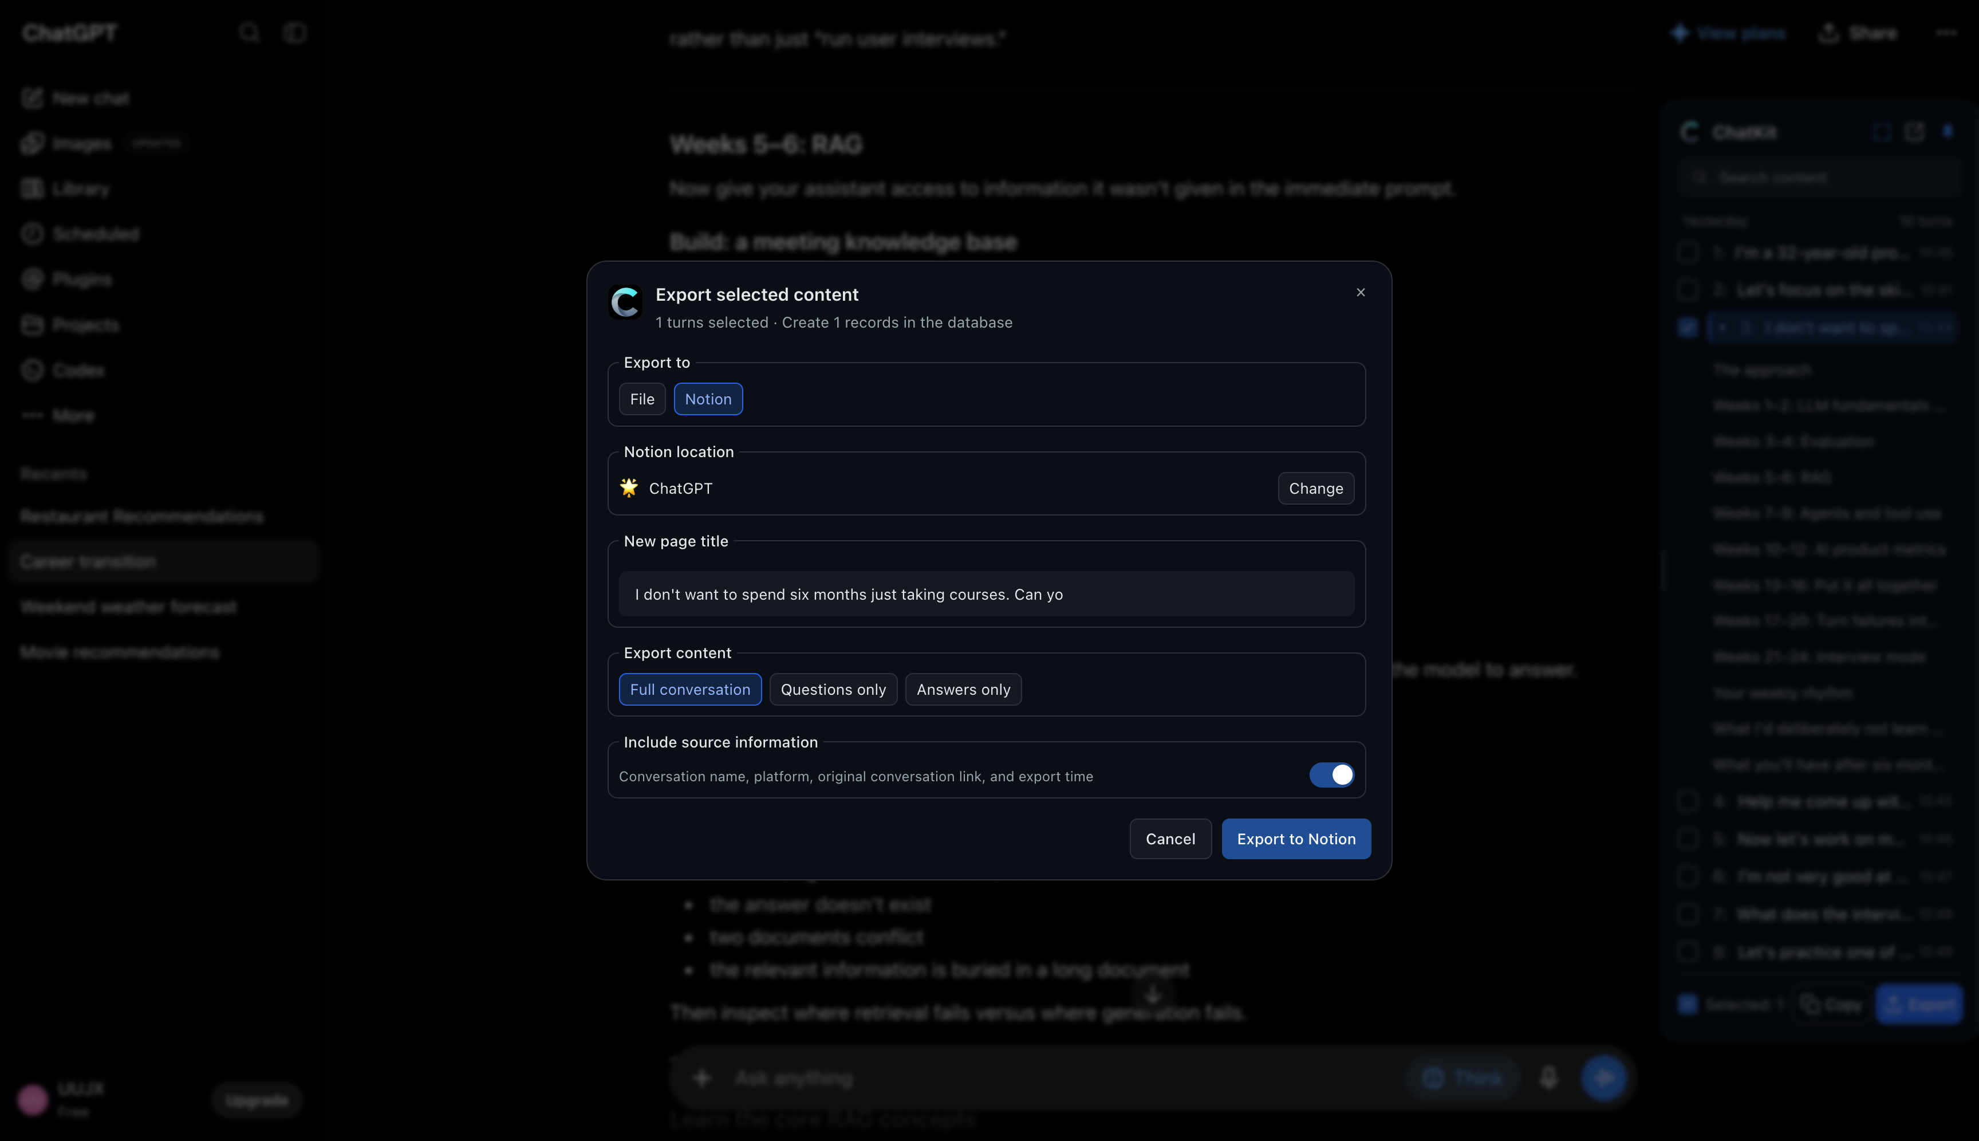The image size is (1979, 1141).
Task: Toggle the Think mode in composer
Action: 1462,1079
